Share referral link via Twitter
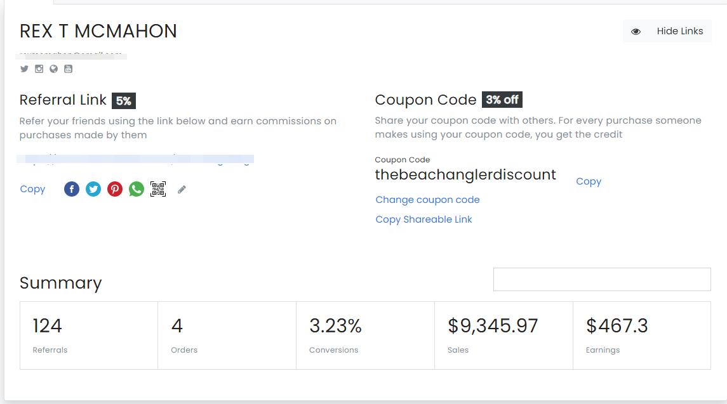The width and height of the screenshot is (727, 404). coord(93,188)
